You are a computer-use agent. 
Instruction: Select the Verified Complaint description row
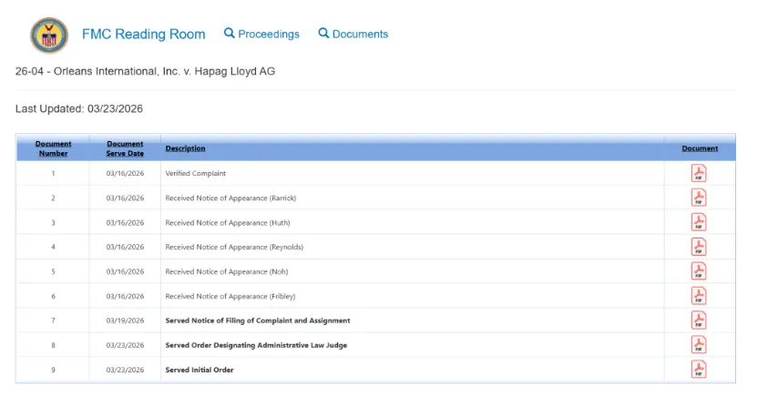195,173
